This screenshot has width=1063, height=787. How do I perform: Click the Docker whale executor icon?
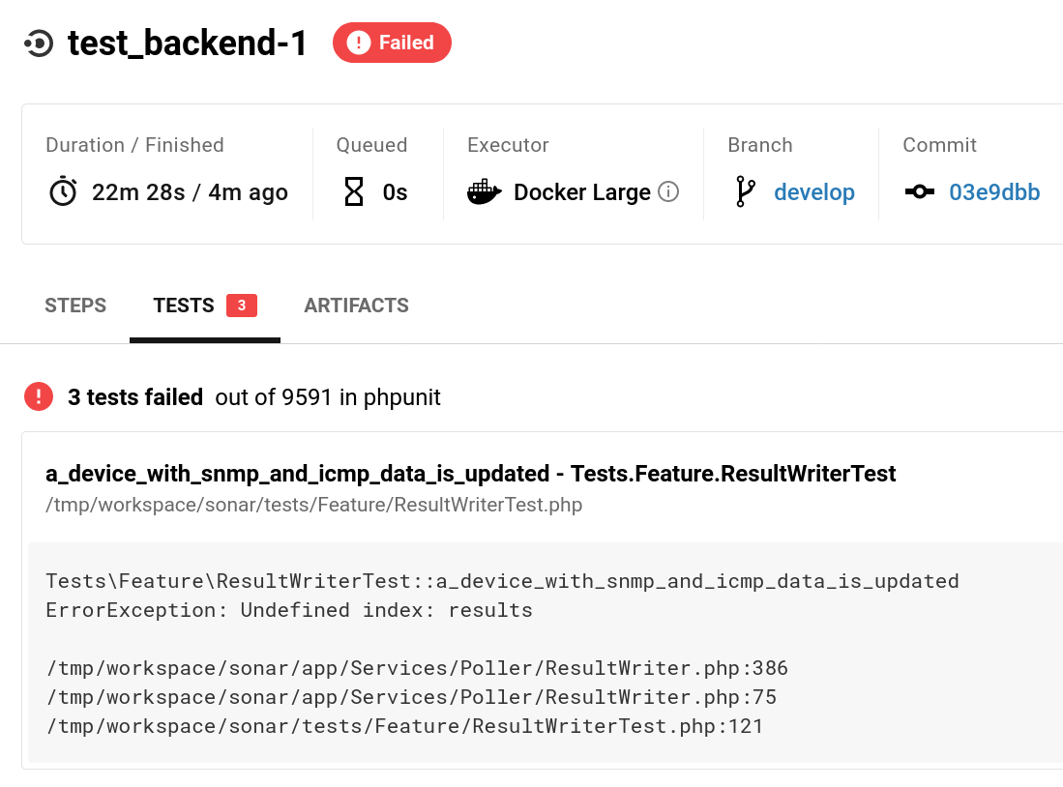point(485,191)
